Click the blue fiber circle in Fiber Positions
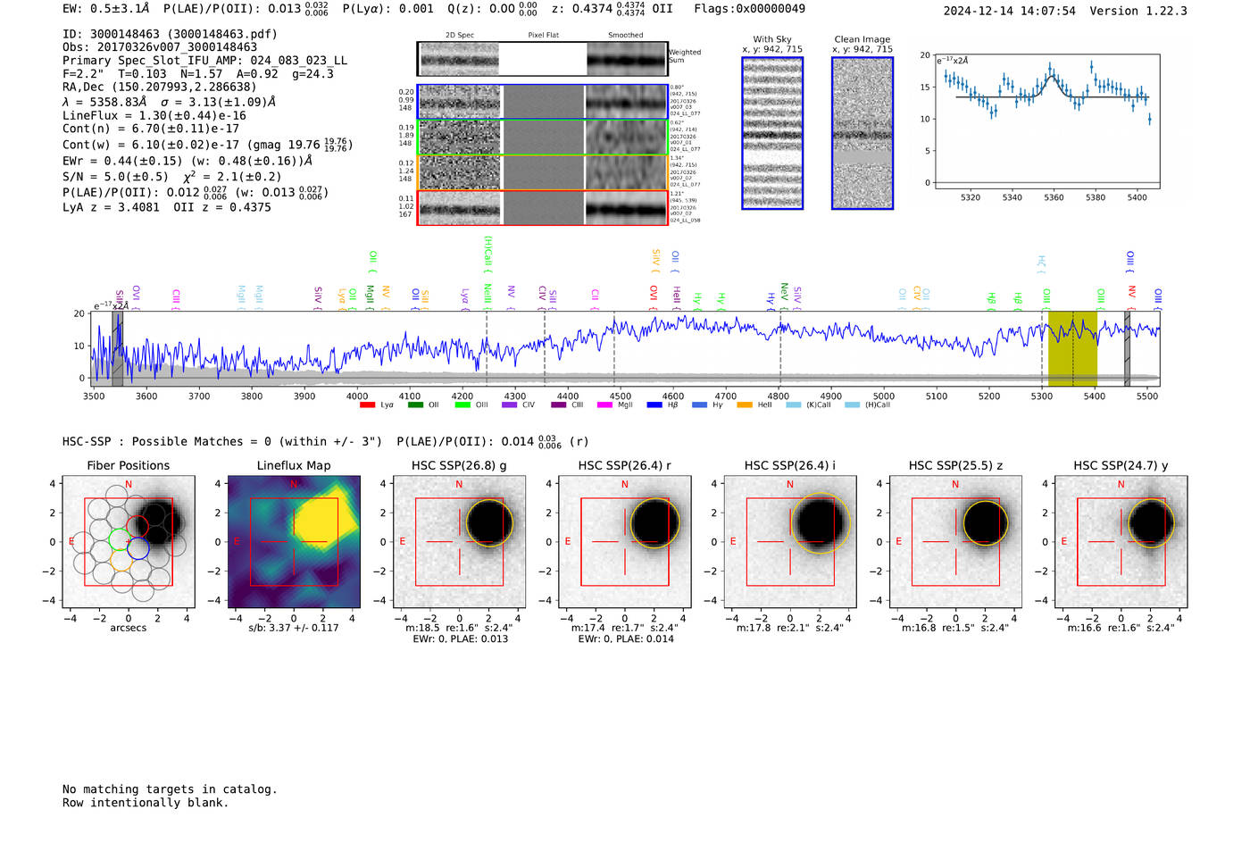1250x851 pixels. (137, 548)
